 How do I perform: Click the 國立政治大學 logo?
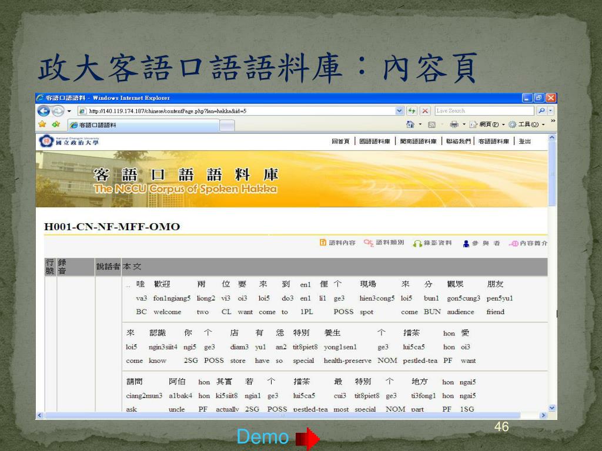69,141
